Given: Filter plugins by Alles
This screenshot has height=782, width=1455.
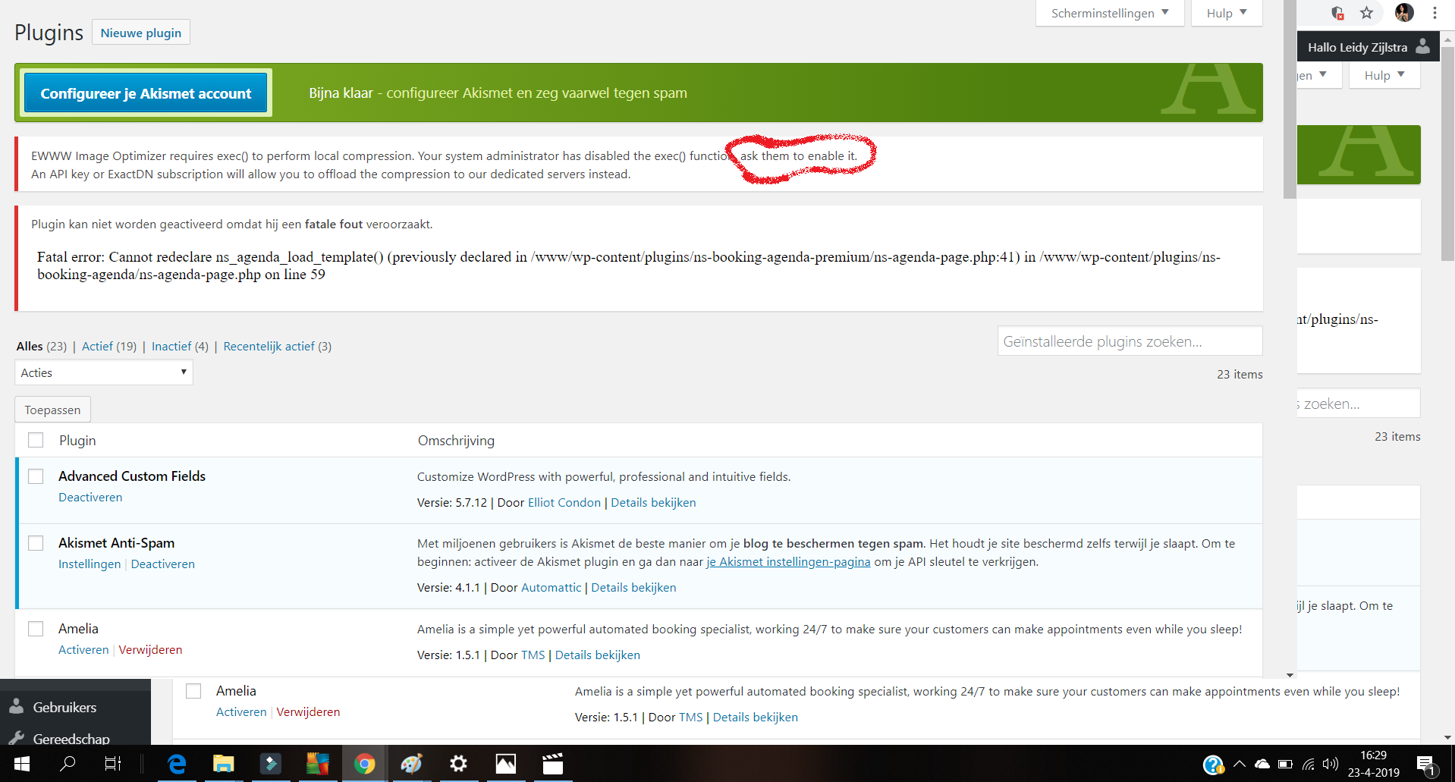Looking at the screenshot, I should (30, 346).
